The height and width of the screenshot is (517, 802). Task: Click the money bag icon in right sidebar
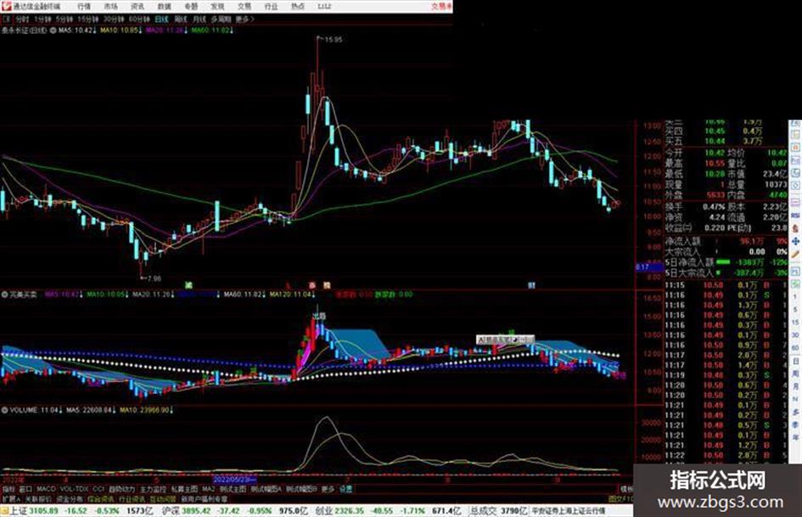click(x=795, y=228)
